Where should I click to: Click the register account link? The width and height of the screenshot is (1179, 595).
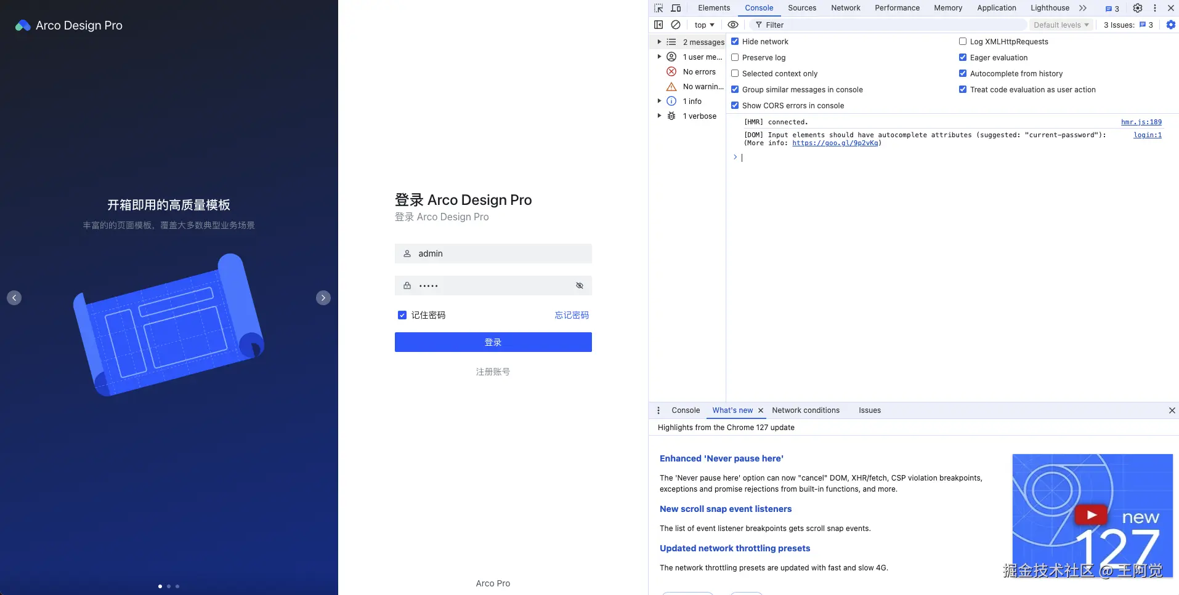pos(493,372)
